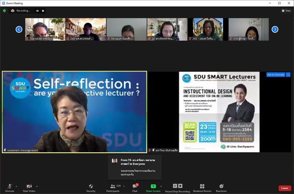Select the SDU SMART Lecturers poster video

219,112
